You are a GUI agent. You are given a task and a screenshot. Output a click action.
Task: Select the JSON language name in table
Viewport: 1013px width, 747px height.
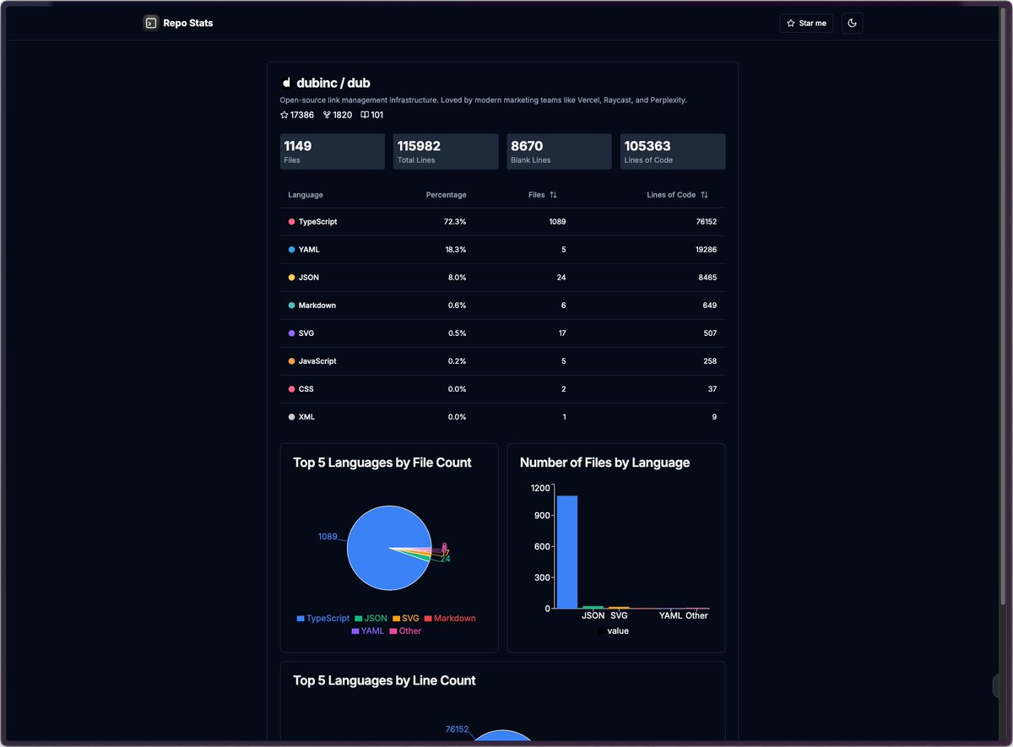coord(309,278)
